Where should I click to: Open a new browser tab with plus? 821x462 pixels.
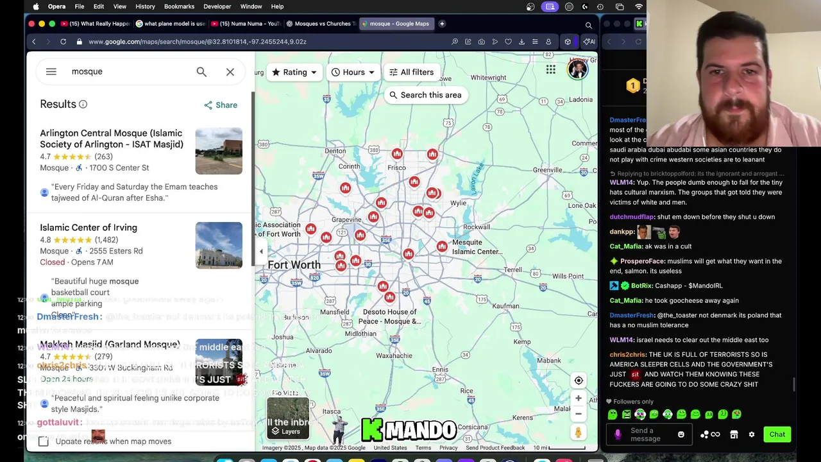point(442,24)
